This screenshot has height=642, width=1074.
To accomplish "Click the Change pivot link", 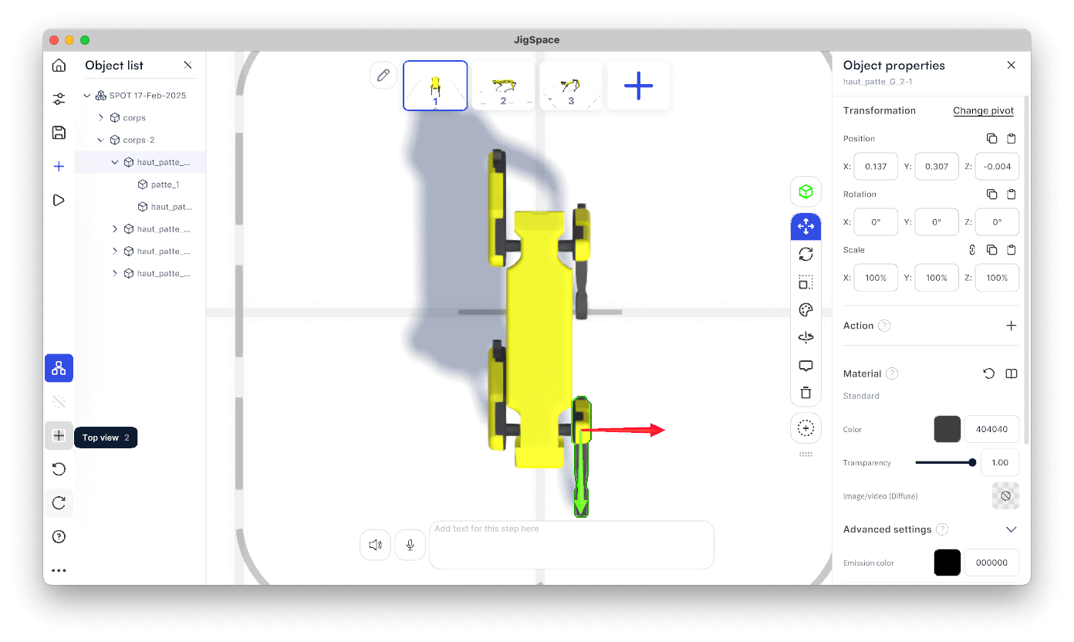I will 983,111.
